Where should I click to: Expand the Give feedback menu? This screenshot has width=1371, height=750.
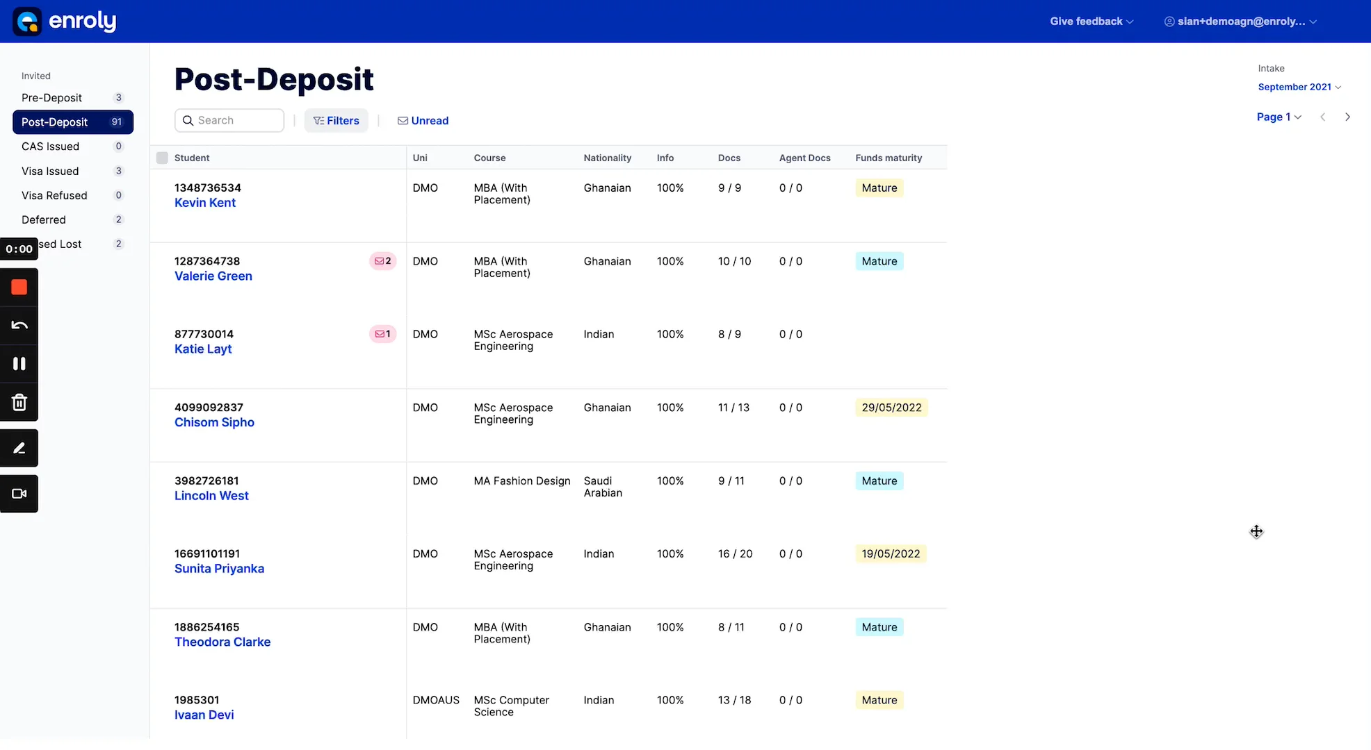[1091, 22]
